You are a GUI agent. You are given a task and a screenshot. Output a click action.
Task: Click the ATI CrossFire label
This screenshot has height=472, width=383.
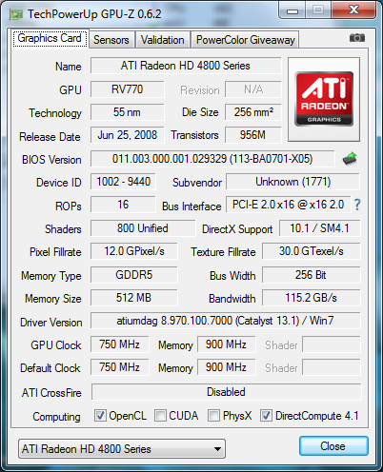pos(51,393)
